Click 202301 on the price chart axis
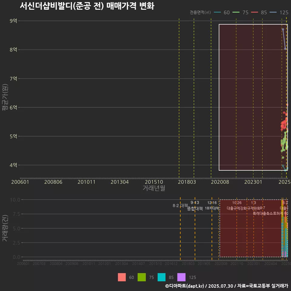Screen dimensions: 291x291 click(253, 182)
